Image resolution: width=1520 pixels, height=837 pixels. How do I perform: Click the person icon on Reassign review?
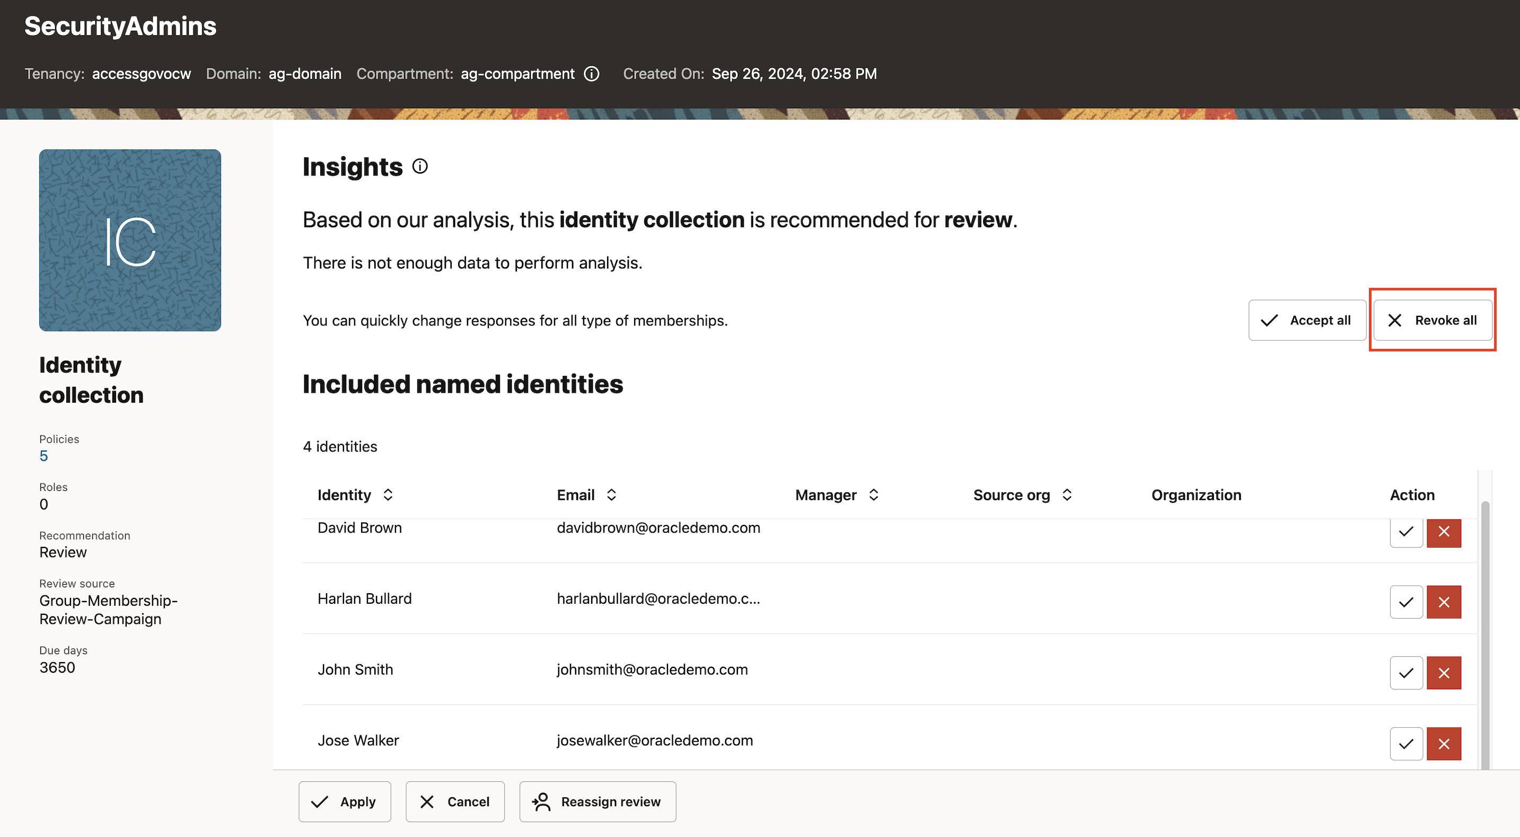[541, 801]
